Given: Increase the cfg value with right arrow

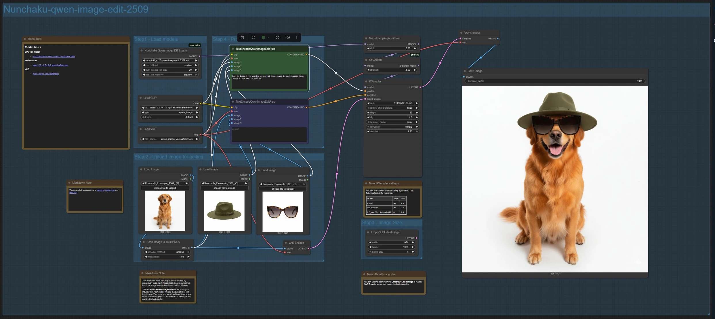Looking at the screenshot, I should tap(417, 117).
